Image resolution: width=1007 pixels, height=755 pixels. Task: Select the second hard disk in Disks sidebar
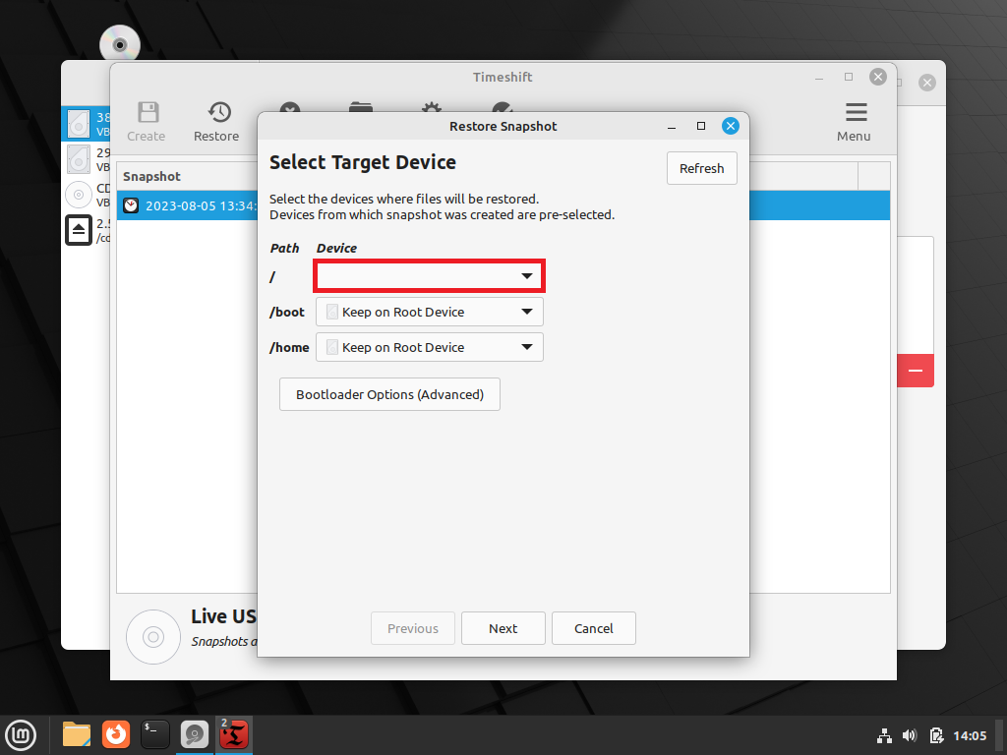[x=87, y=159]
